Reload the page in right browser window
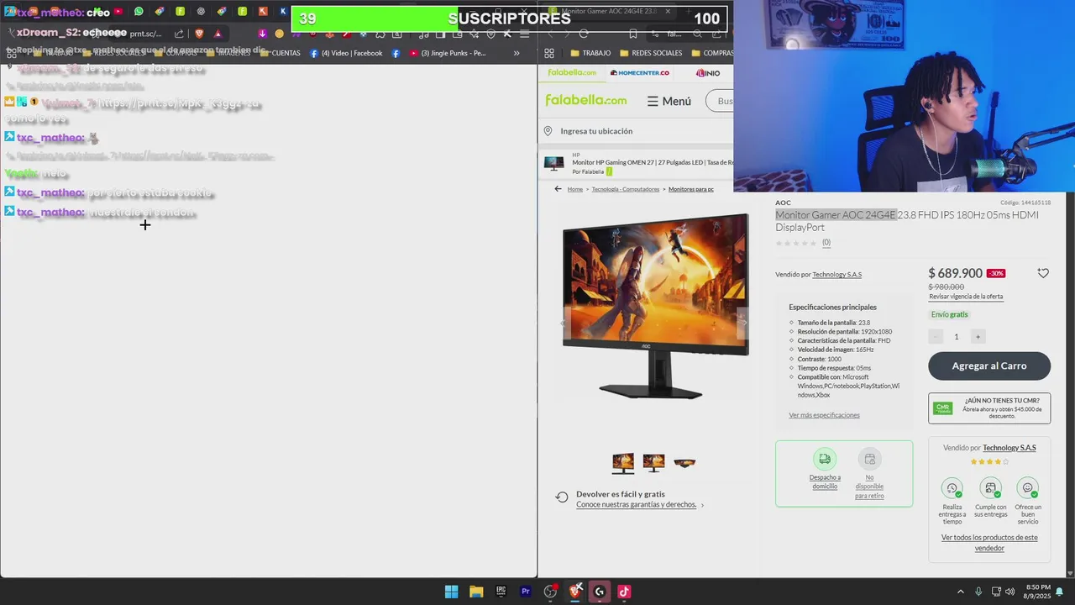Viewport: 1075px width, 605px height. coord(584,34)
